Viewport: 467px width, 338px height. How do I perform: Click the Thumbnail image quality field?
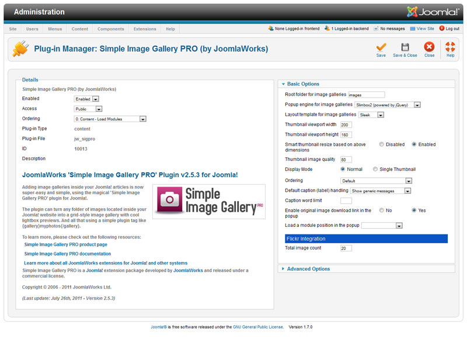346,159
